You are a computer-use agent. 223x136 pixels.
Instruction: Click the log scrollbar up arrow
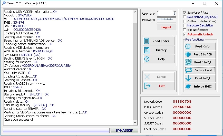point(135,12)
